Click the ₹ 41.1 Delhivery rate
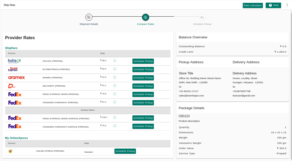This screenshot has height=161, width=292. [103, 85]
